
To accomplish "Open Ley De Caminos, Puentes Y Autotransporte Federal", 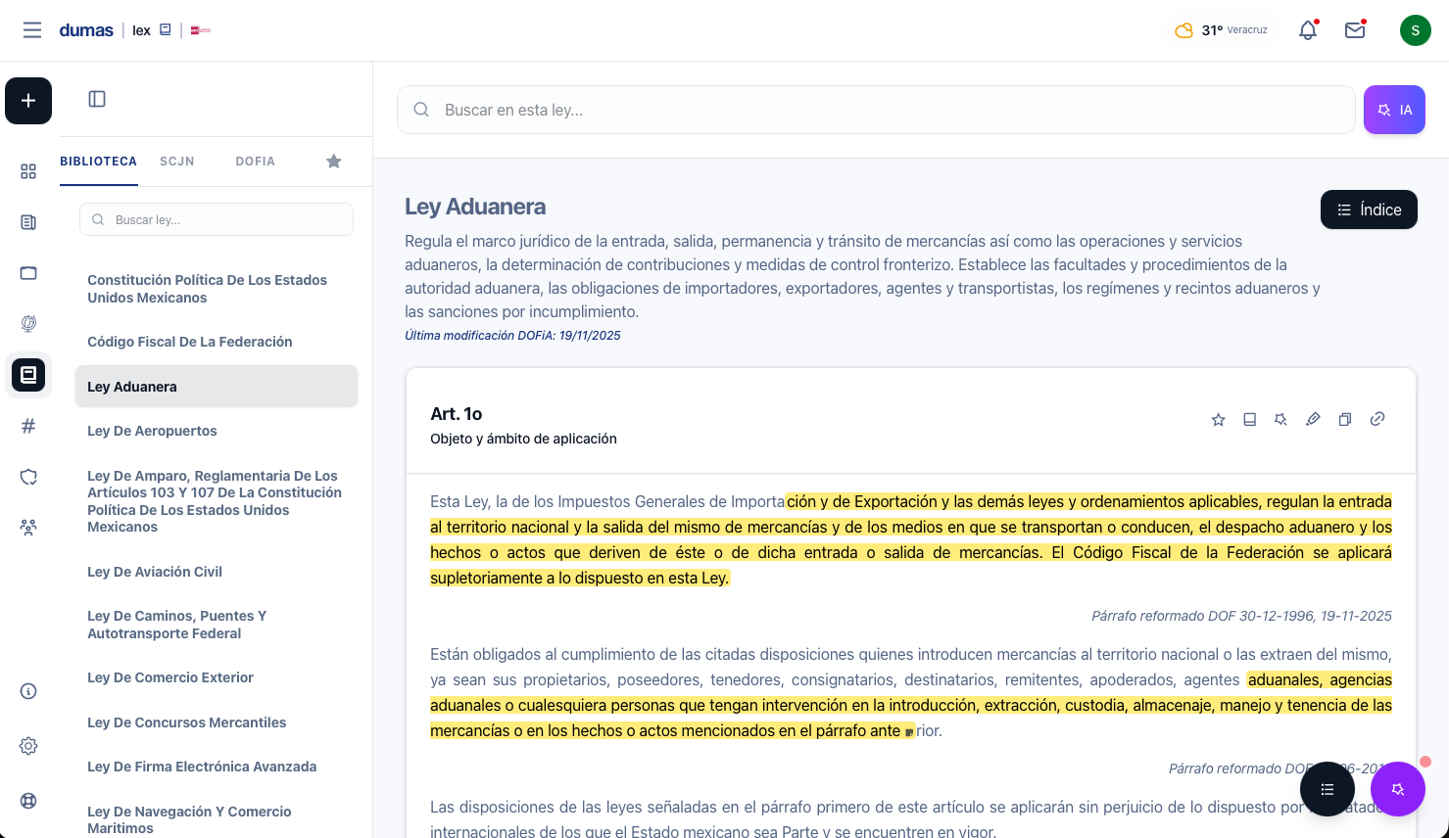I will tap(217, 625).
